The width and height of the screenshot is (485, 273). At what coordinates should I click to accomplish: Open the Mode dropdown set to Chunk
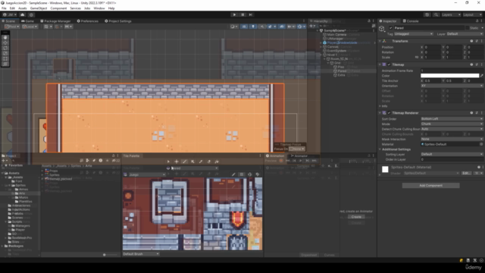[452, 124]
